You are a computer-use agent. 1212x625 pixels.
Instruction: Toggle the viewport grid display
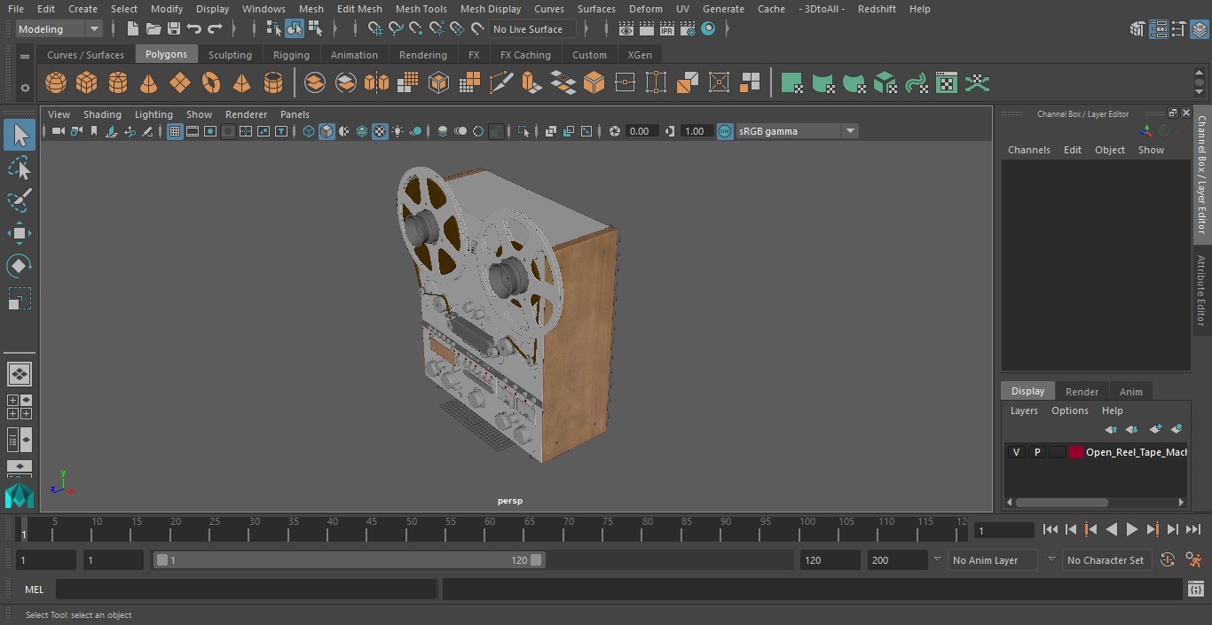(175, 131)
